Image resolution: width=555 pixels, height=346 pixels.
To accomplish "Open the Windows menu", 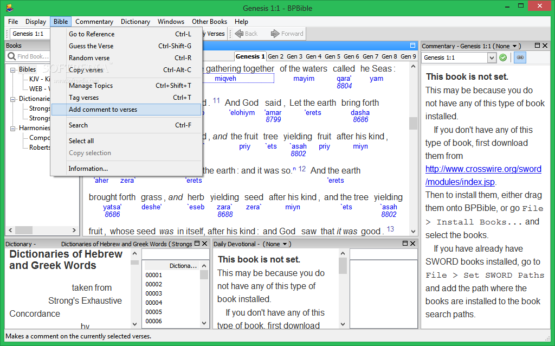I will pos(171,22).
